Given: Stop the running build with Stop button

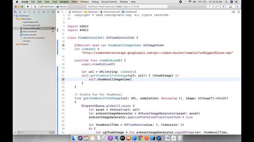Looking at the screenshot, I should tap(35, 7).
